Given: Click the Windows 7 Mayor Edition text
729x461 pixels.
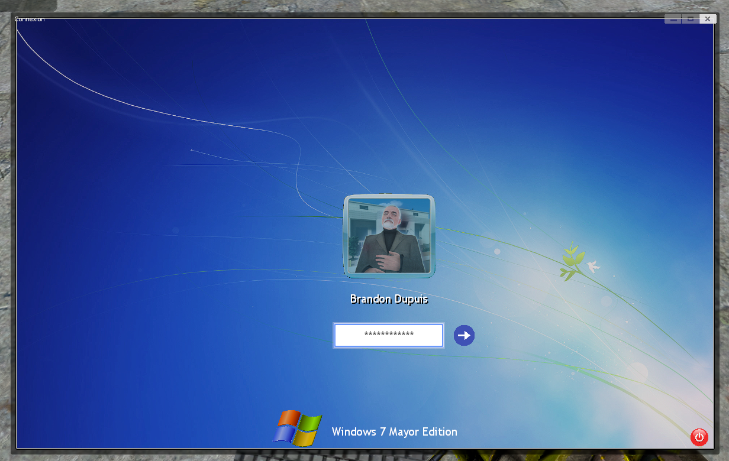Looking at the screenshot, I should pyautogui.click(x=395, y=431).
